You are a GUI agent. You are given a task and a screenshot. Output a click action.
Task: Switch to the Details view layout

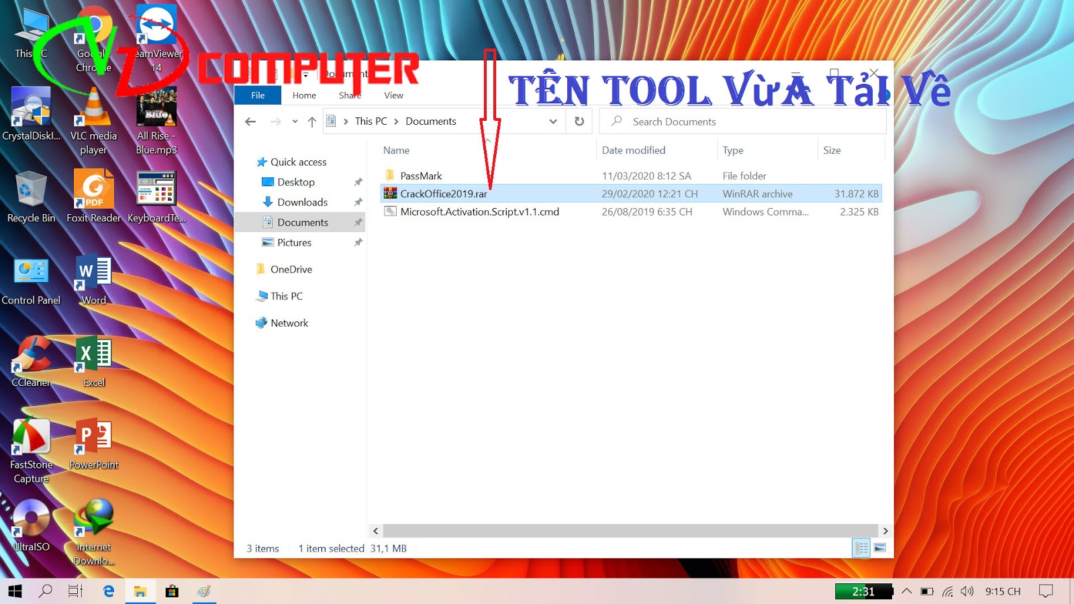tap(862, 548)
